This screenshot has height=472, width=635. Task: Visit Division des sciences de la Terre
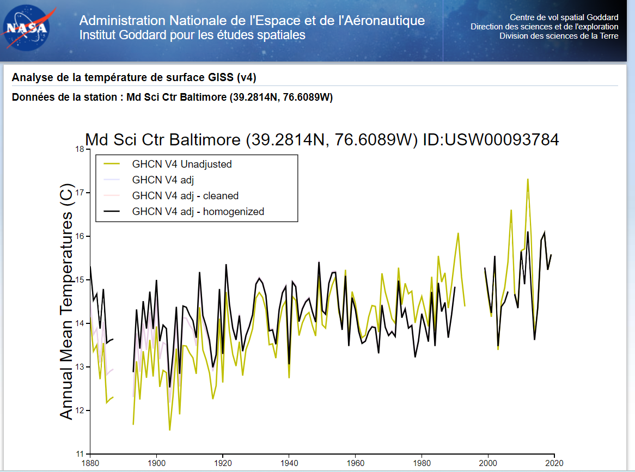pos(559,36)
